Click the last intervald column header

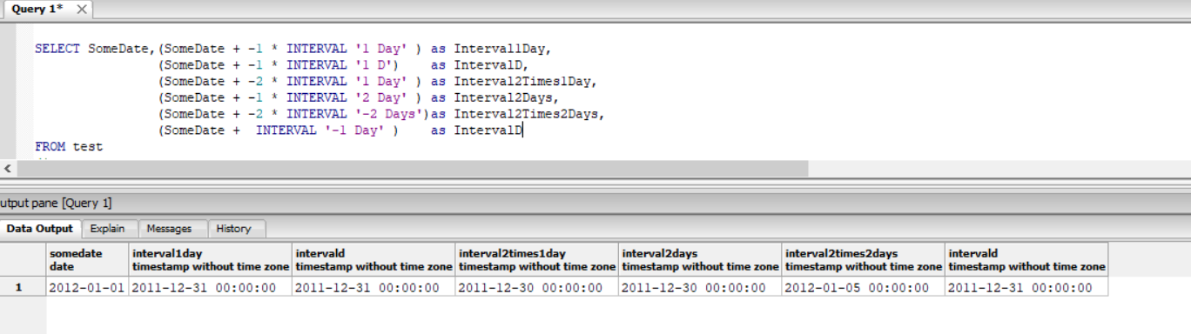tap(1026, 260)
